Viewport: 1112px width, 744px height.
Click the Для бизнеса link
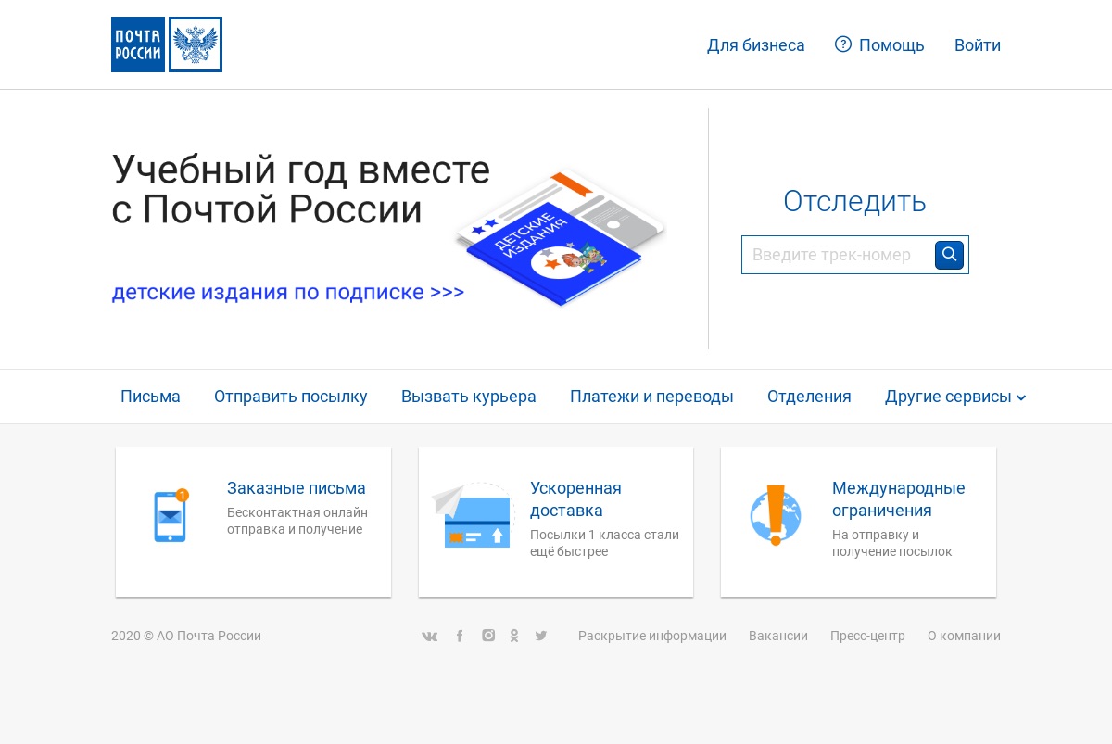tap(756, 45)
